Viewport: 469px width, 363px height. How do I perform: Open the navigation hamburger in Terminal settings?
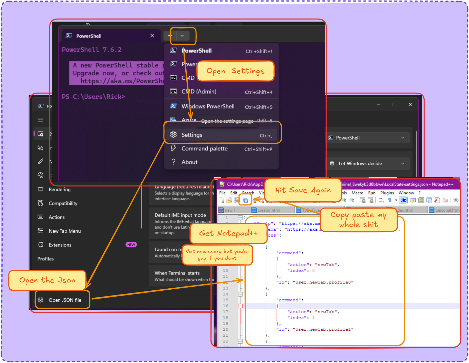tap(41, 120)
